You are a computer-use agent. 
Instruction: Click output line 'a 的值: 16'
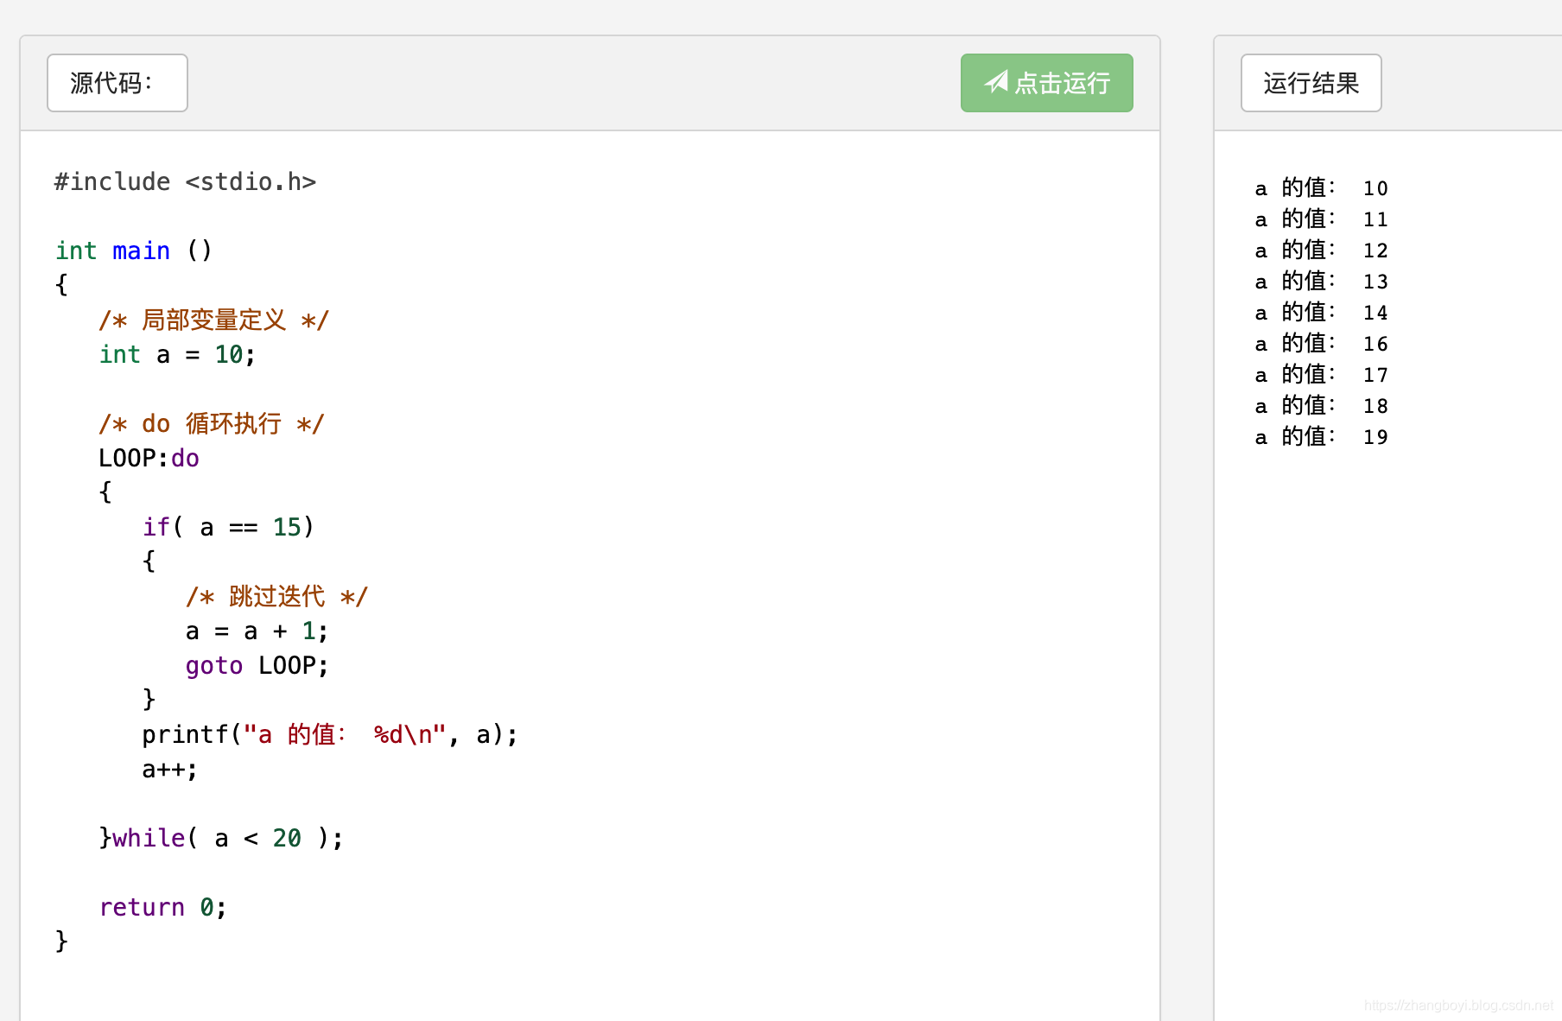click(x=1321, y=343)
